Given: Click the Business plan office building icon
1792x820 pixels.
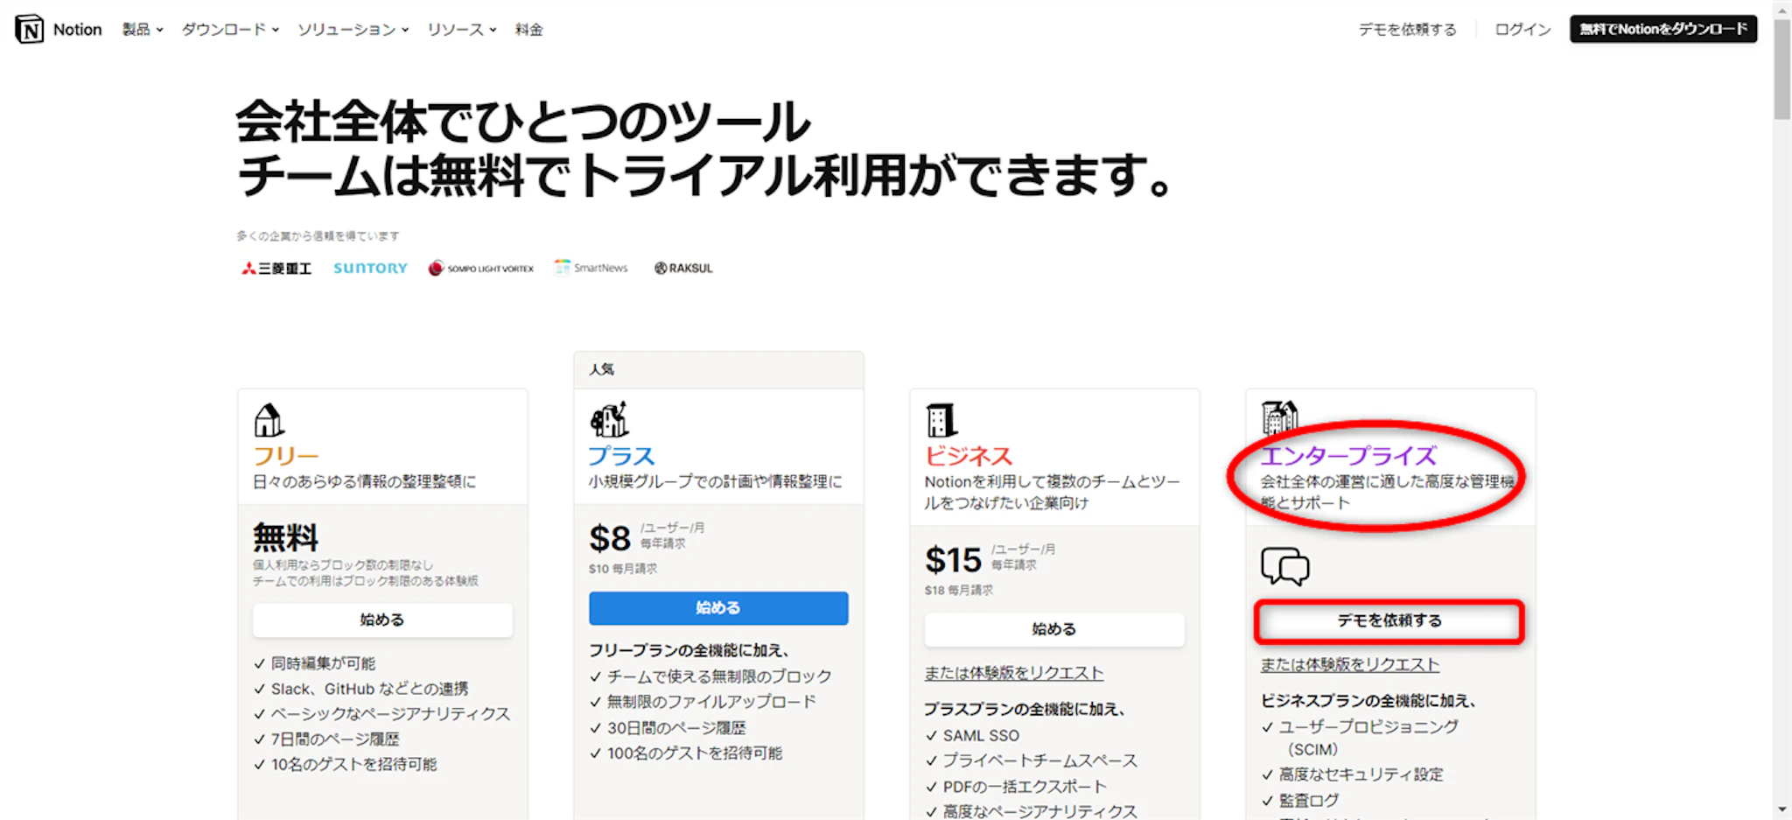Looking at the screenshot, I should (x=941, y=420).
